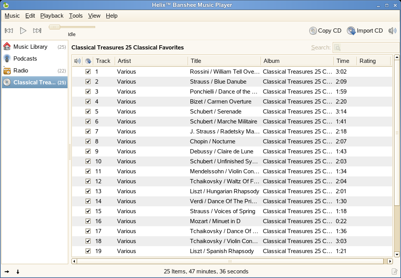Click the Copy CD icon

click(313, 31)
